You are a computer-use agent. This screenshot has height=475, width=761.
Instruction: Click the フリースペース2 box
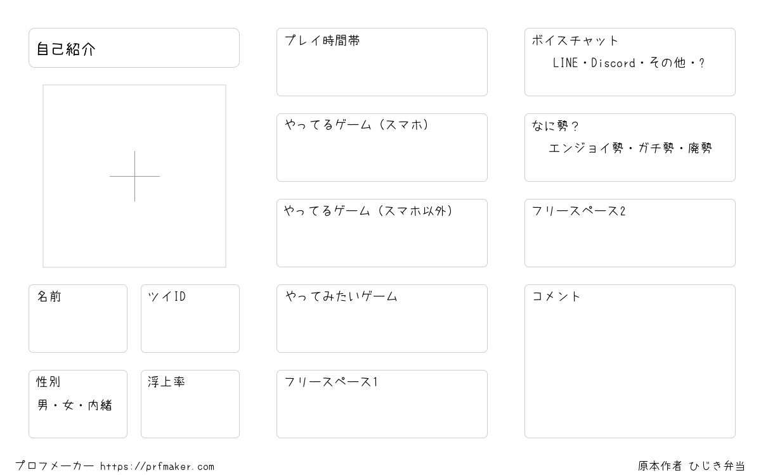point(630,233)
